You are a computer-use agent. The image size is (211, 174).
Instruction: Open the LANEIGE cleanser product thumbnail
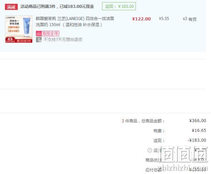[19, 29]
